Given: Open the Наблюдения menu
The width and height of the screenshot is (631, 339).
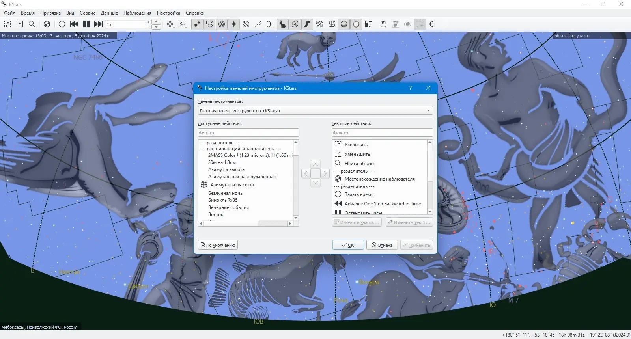Looking at the screenshot, I should [x=137, y=13].
